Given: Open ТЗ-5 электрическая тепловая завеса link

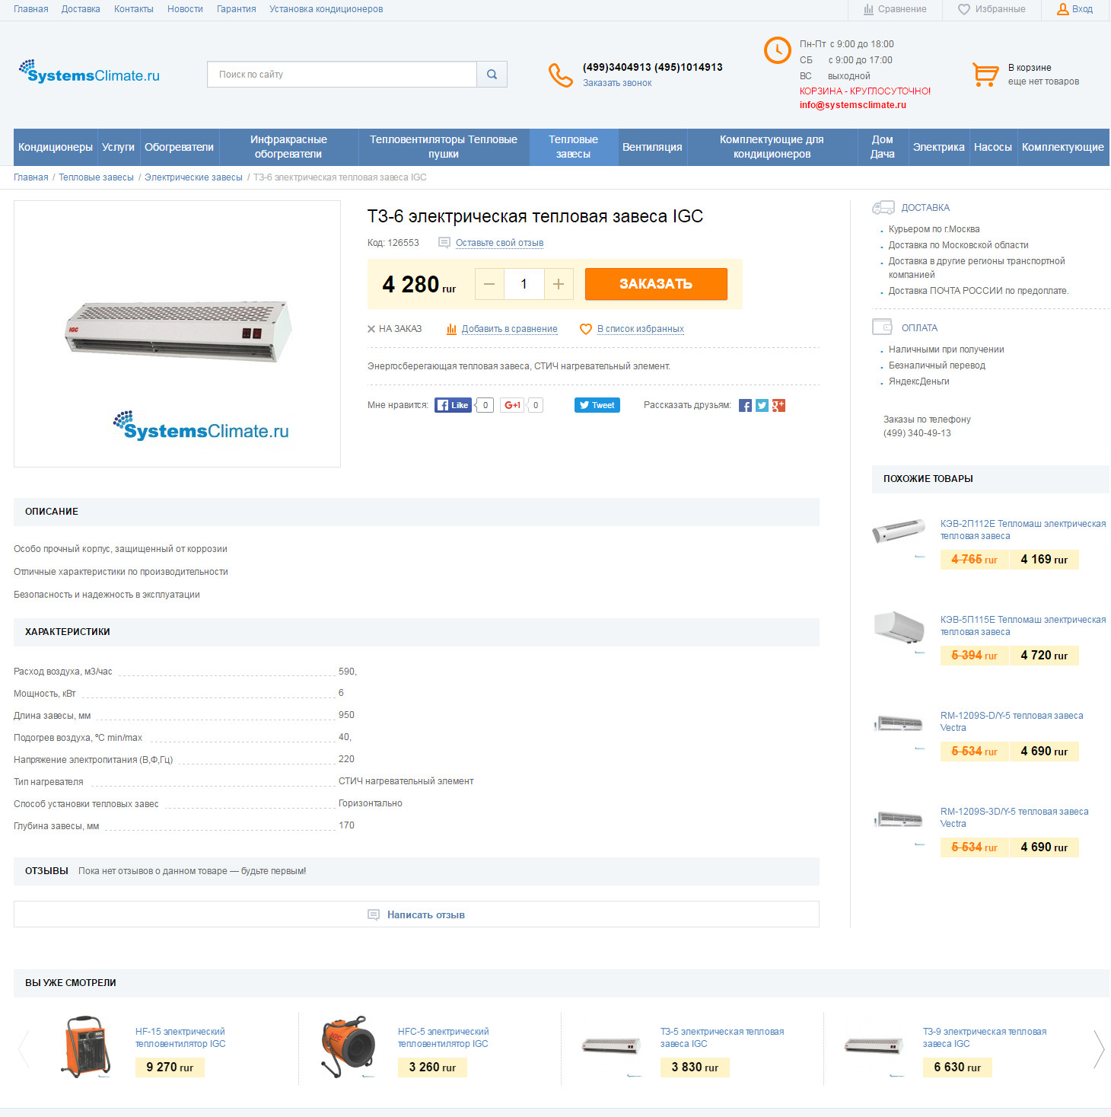Looking at the screenshot, I should point(722,1038).
